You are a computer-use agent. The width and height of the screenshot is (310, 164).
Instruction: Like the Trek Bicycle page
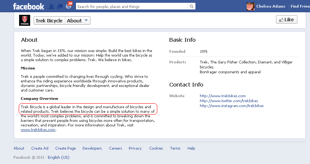[x=286, y=19]
